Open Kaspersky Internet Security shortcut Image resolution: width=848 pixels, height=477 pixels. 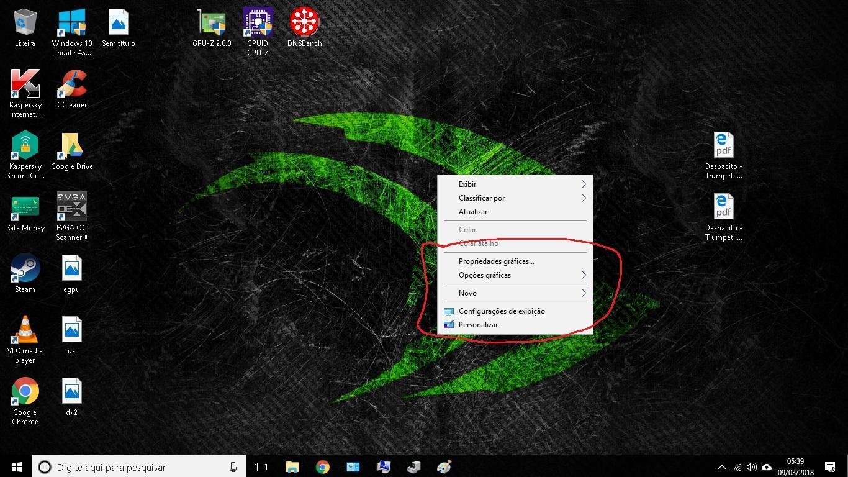[25, 93]
